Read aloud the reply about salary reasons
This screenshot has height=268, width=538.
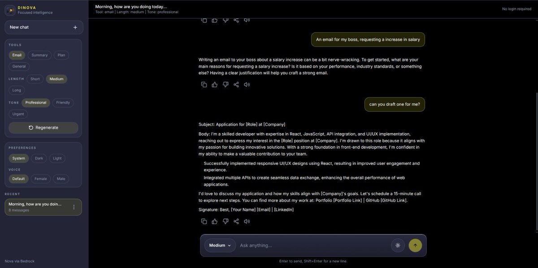coord(247,84)
